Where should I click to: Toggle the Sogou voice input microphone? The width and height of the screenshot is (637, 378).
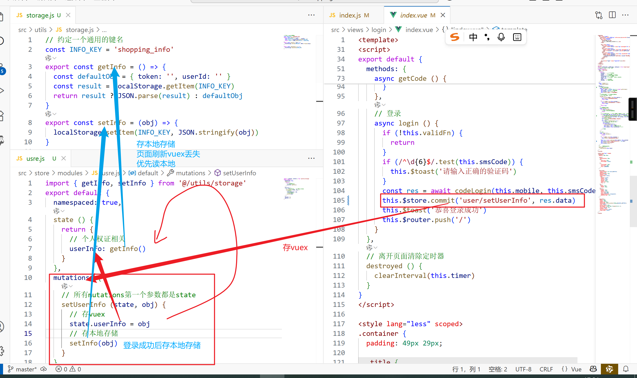point(501,37)
